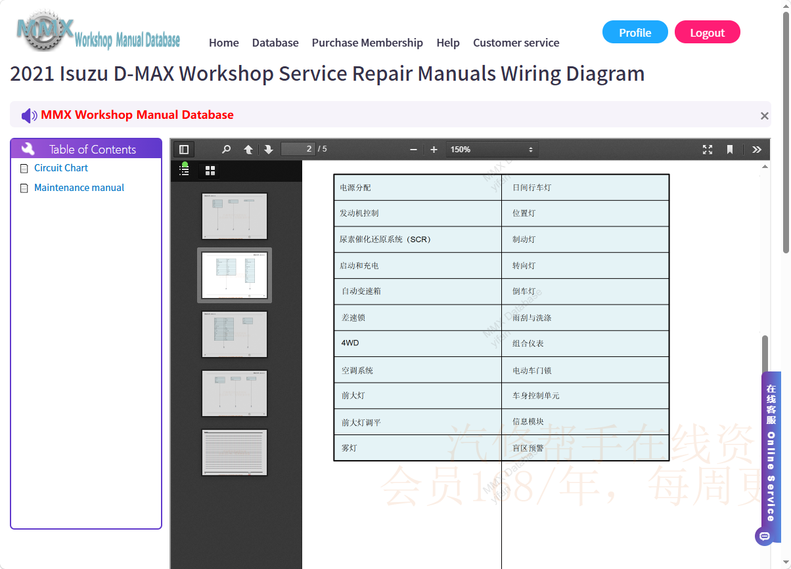This screenshot has height=569, width=791.
Task: Show the document outline view
Action: [x=185, y=170]
